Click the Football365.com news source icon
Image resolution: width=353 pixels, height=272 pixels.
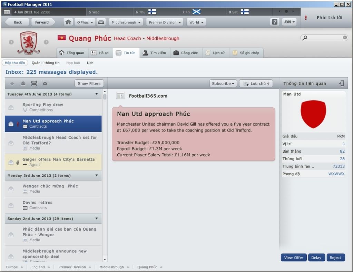120,96
